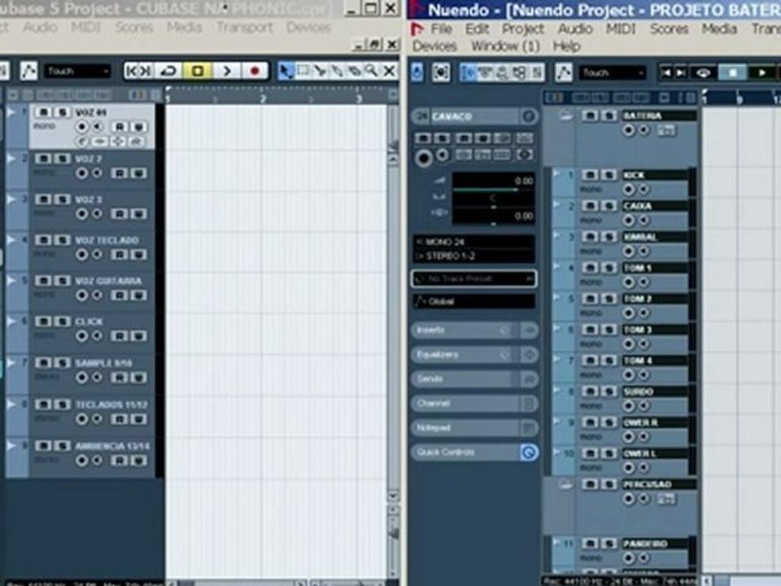Screen dimensions: 781x586
Task: Open the Devices menu in Cubase
Action: pos(308,27)
